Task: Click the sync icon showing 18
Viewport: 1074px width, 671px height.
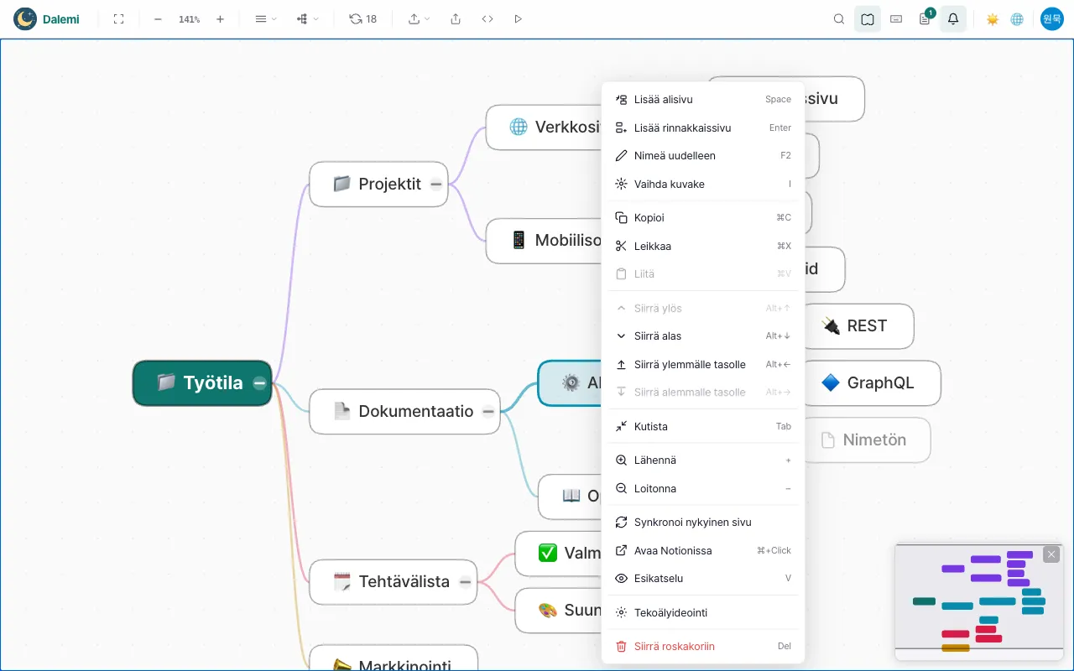Action: coord(363,18)
